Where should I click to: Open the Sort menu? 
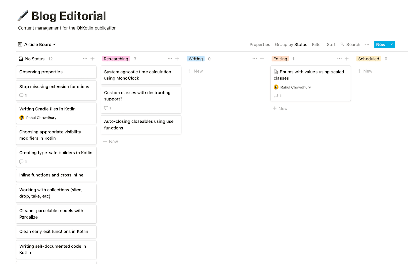click(x=331, y=44)
